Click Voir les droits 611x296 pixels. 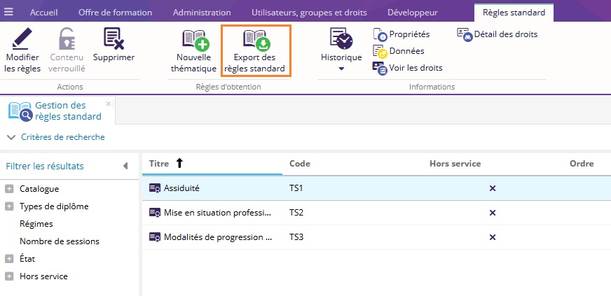tap(415, 68)
